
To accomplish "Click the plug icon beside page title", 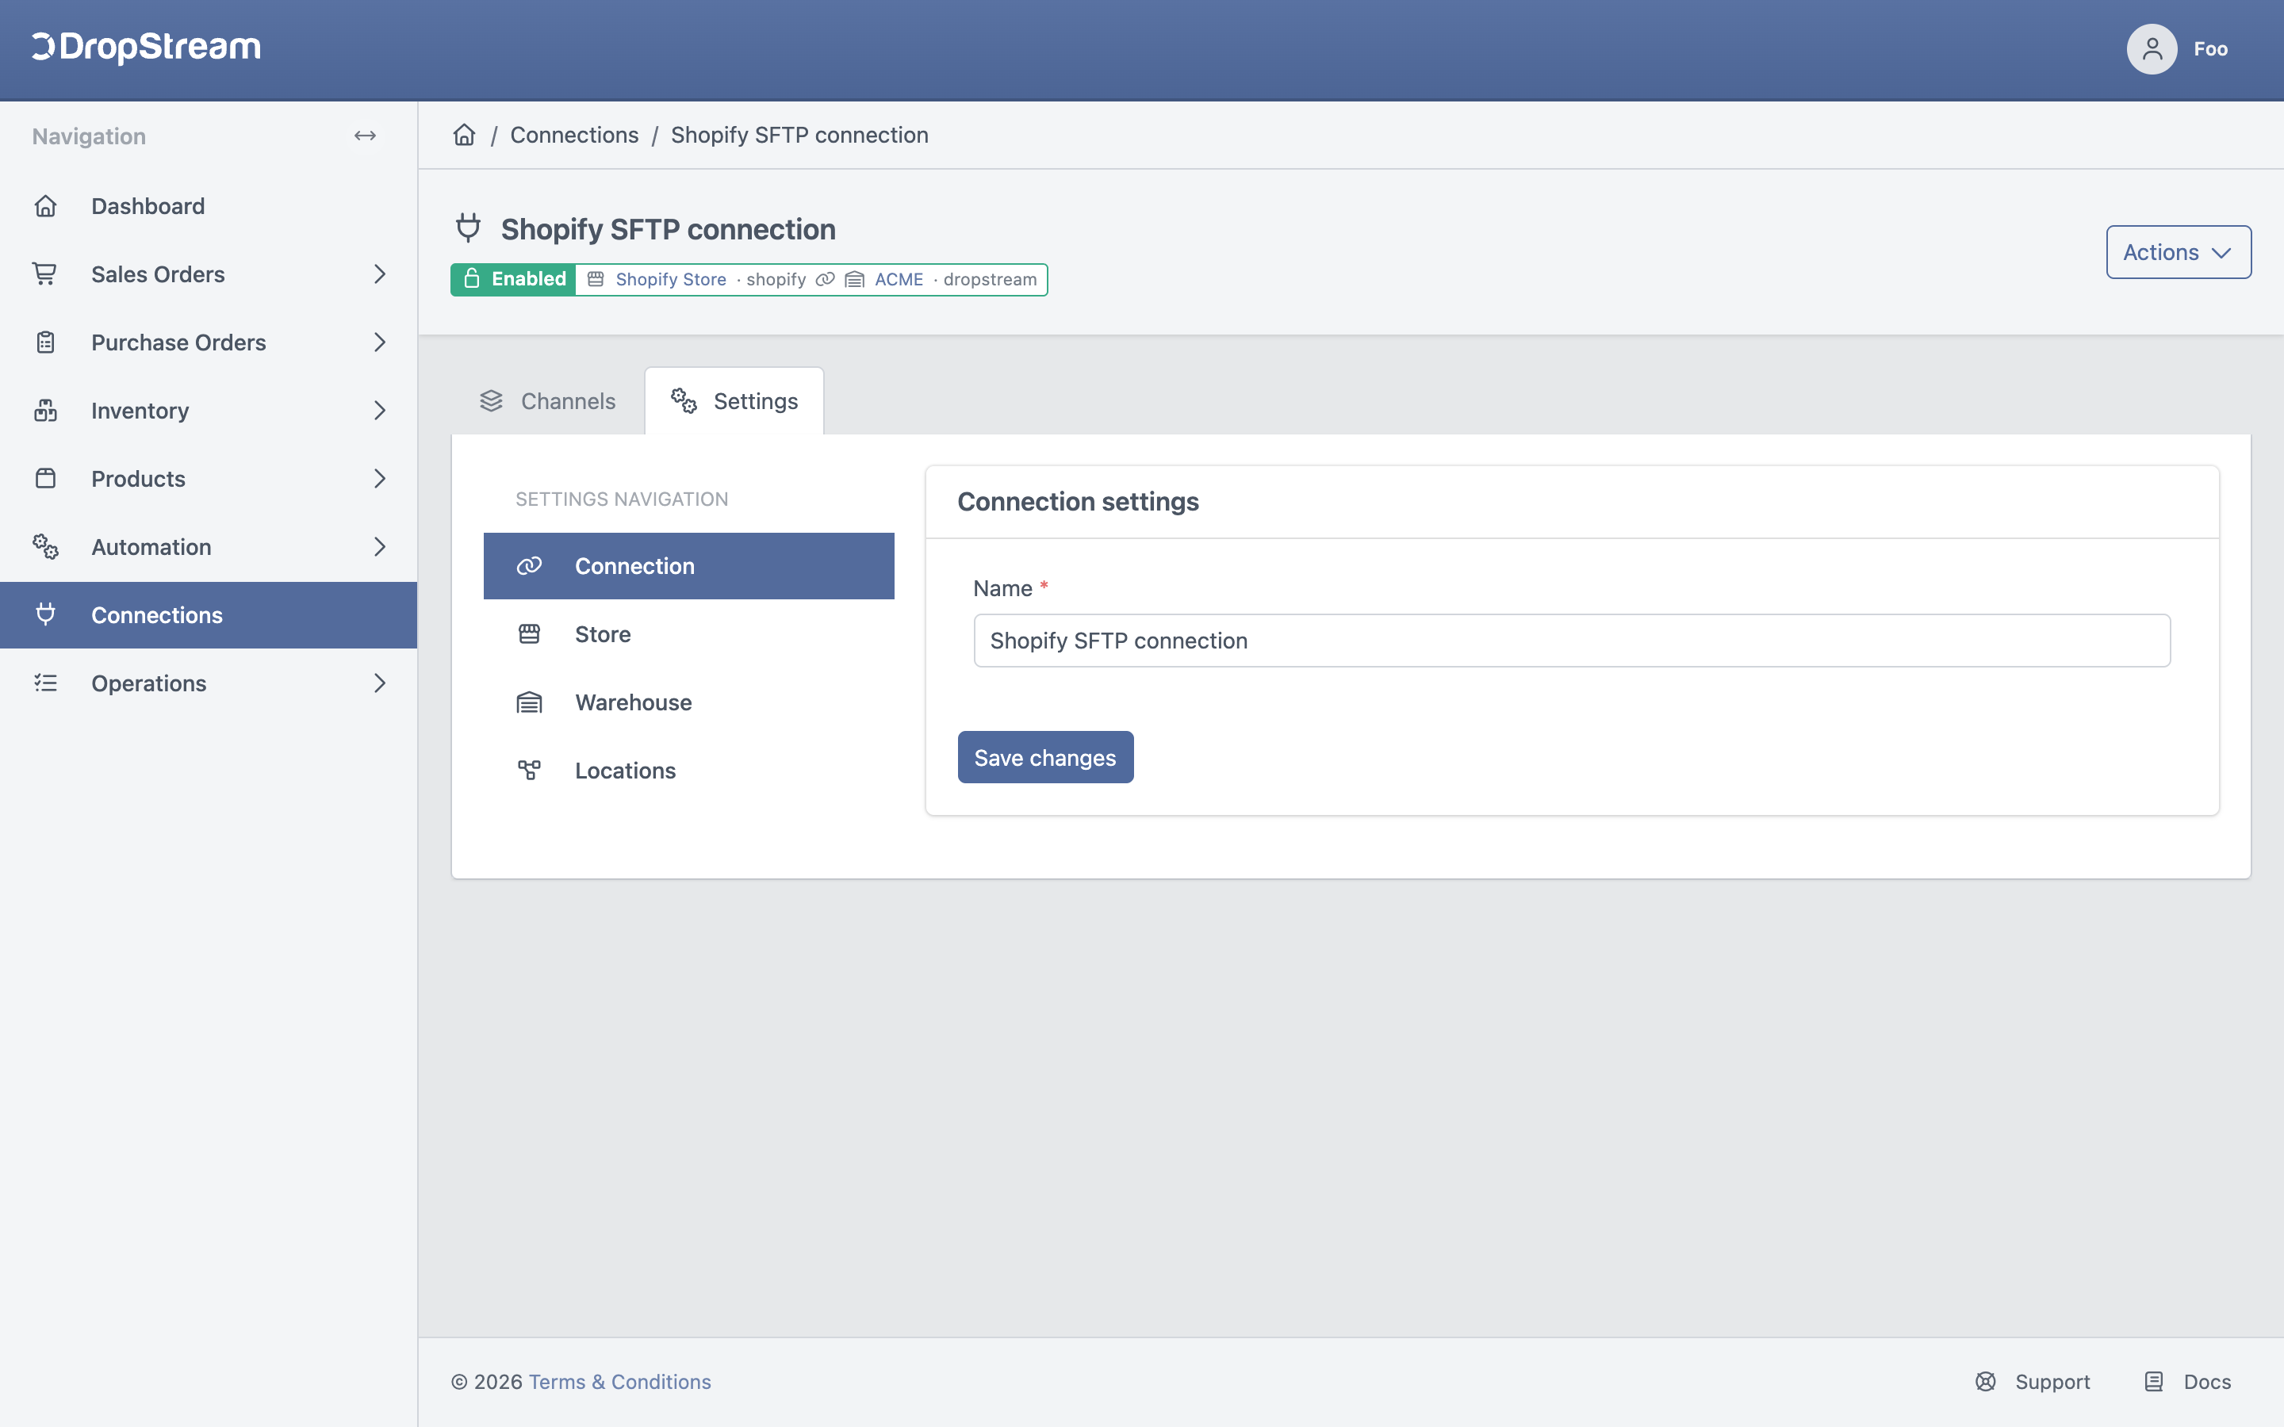I will 468,228.
